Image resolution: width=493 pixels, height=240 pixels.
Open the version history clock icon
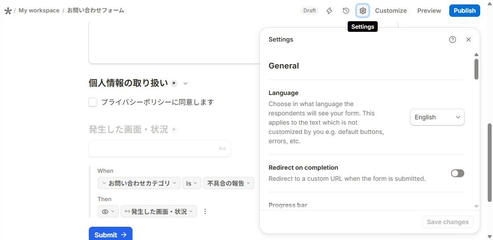pos(346,11)
